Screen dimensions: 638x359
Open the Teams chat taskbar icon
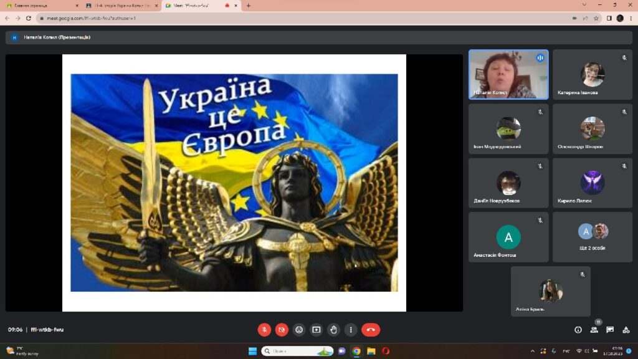pos(342,351)
